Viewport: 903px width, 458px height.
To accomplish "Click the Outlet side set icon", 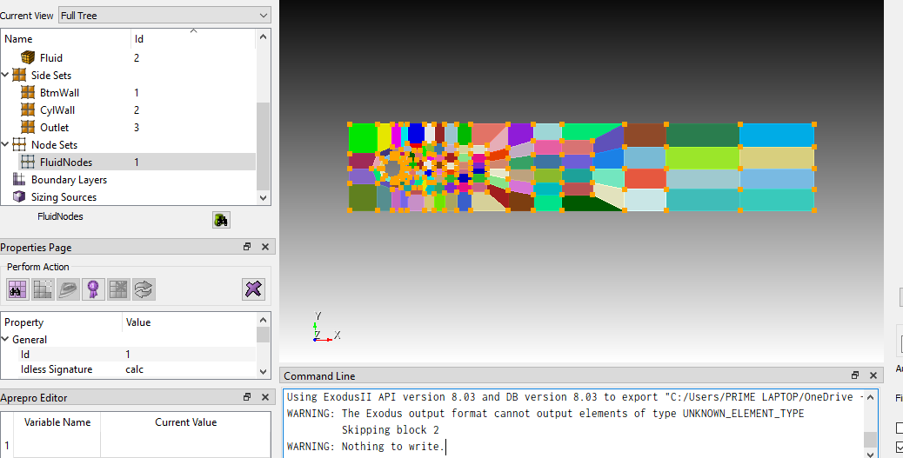I will (x=28, y=127).
